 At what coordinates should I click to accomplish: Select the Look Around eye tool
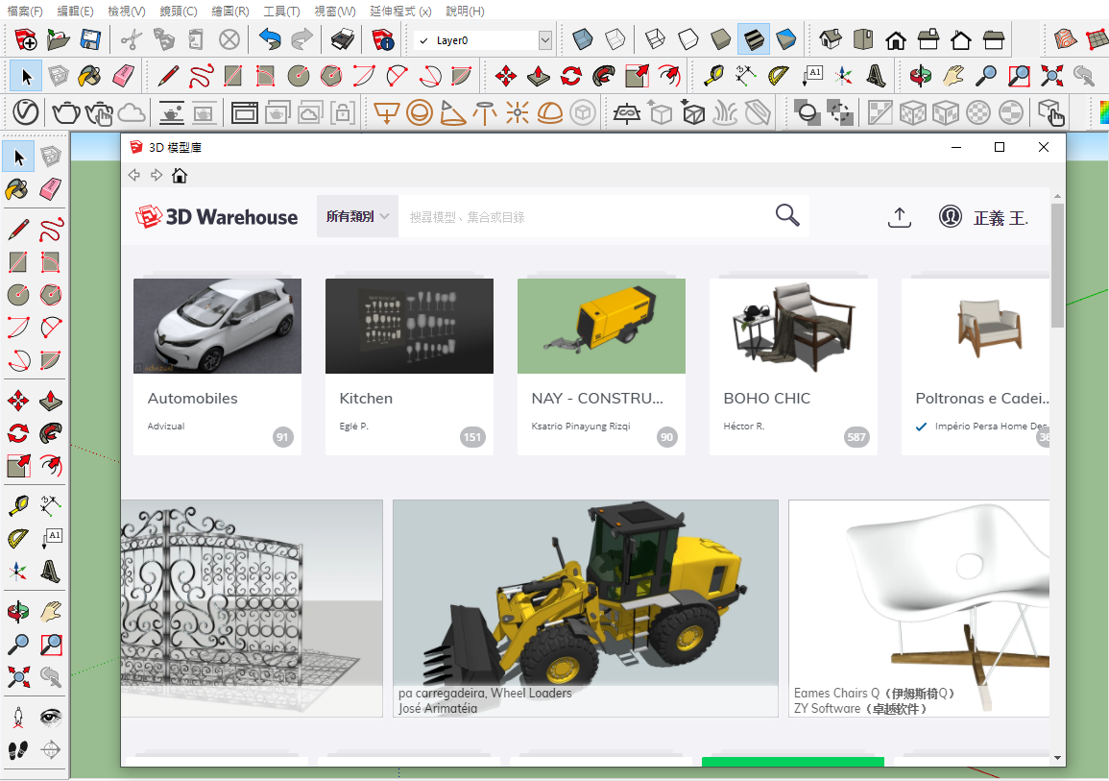50,718
